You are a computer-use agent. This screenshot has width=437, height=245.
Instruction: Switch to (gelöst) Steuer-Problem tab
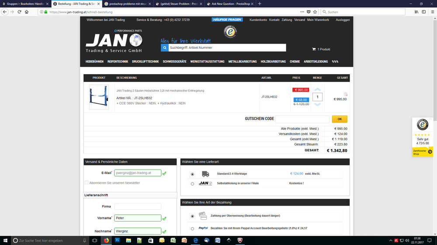(x=179, y=4)
